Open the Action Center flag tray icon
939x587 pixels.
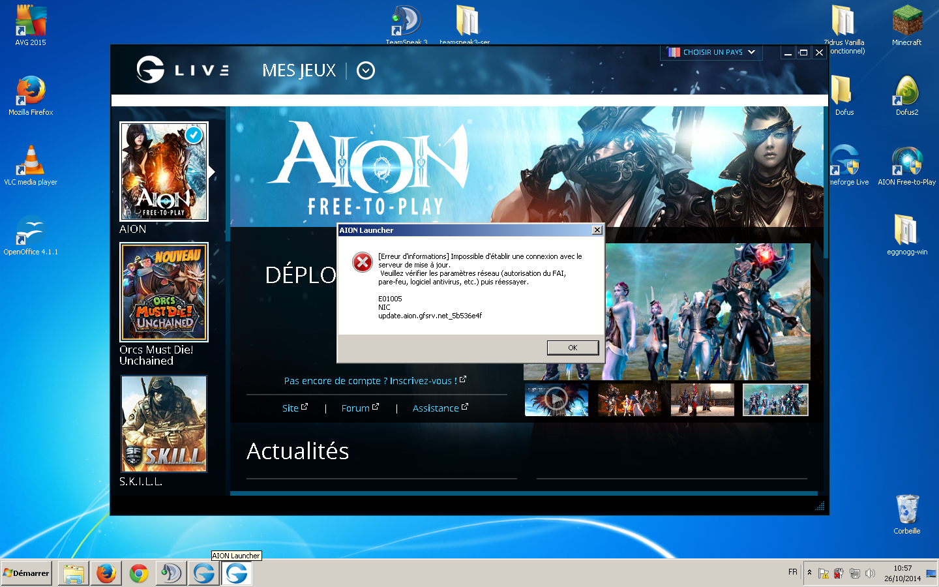(824, 573)
